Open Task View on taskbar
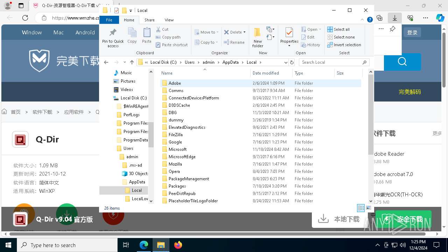The image size is (448, 252). (126, 245)
